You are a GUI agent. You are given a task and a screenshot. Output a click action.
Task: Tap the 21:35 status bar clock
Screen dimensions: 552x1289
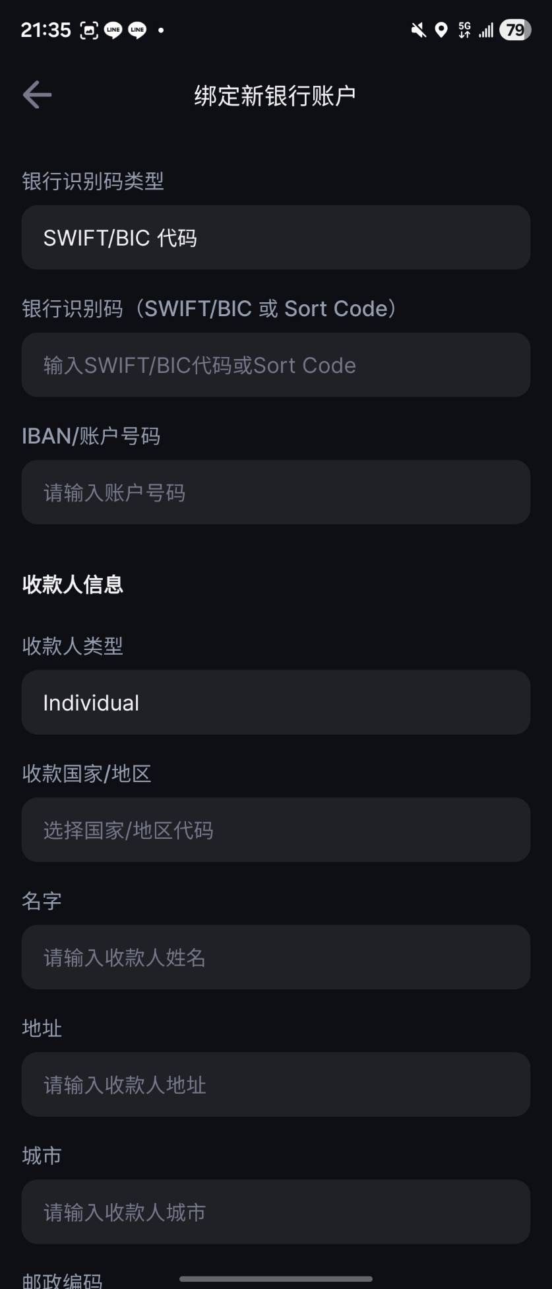(46, 30)
